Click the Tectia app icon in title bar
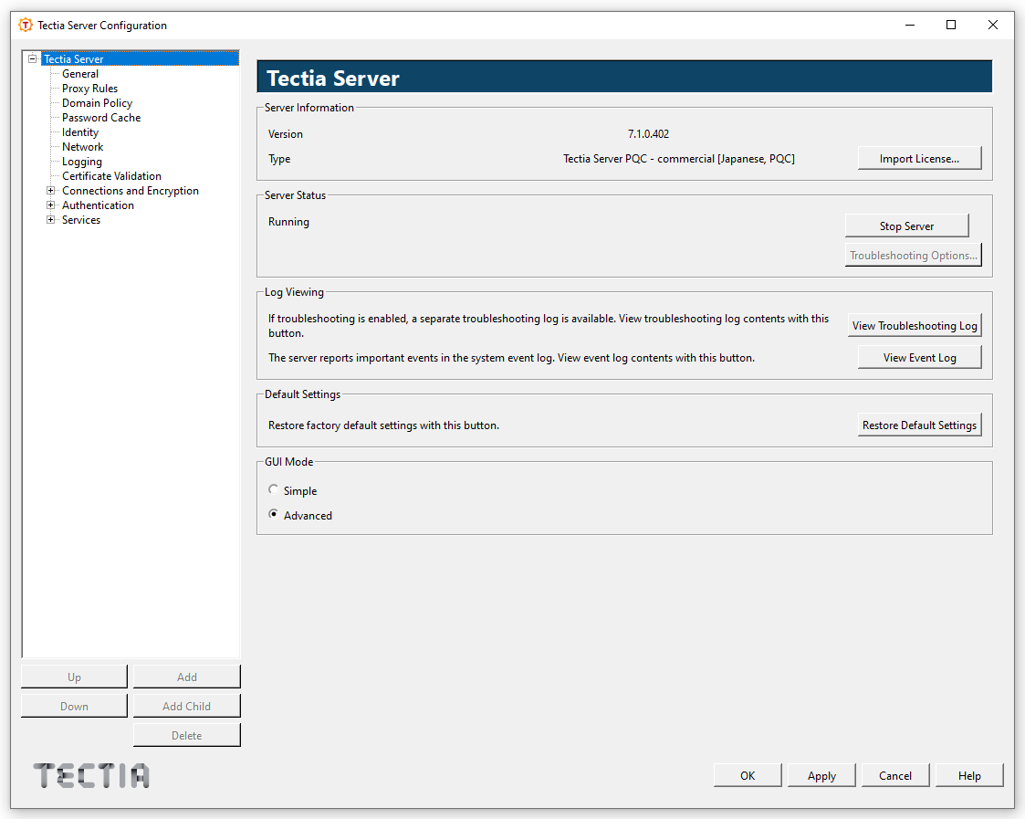 click(26, 25)
